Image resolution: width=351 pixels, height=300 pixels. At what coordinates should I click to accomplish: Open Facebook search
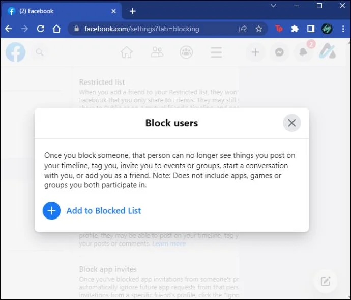tap(40, 52)
